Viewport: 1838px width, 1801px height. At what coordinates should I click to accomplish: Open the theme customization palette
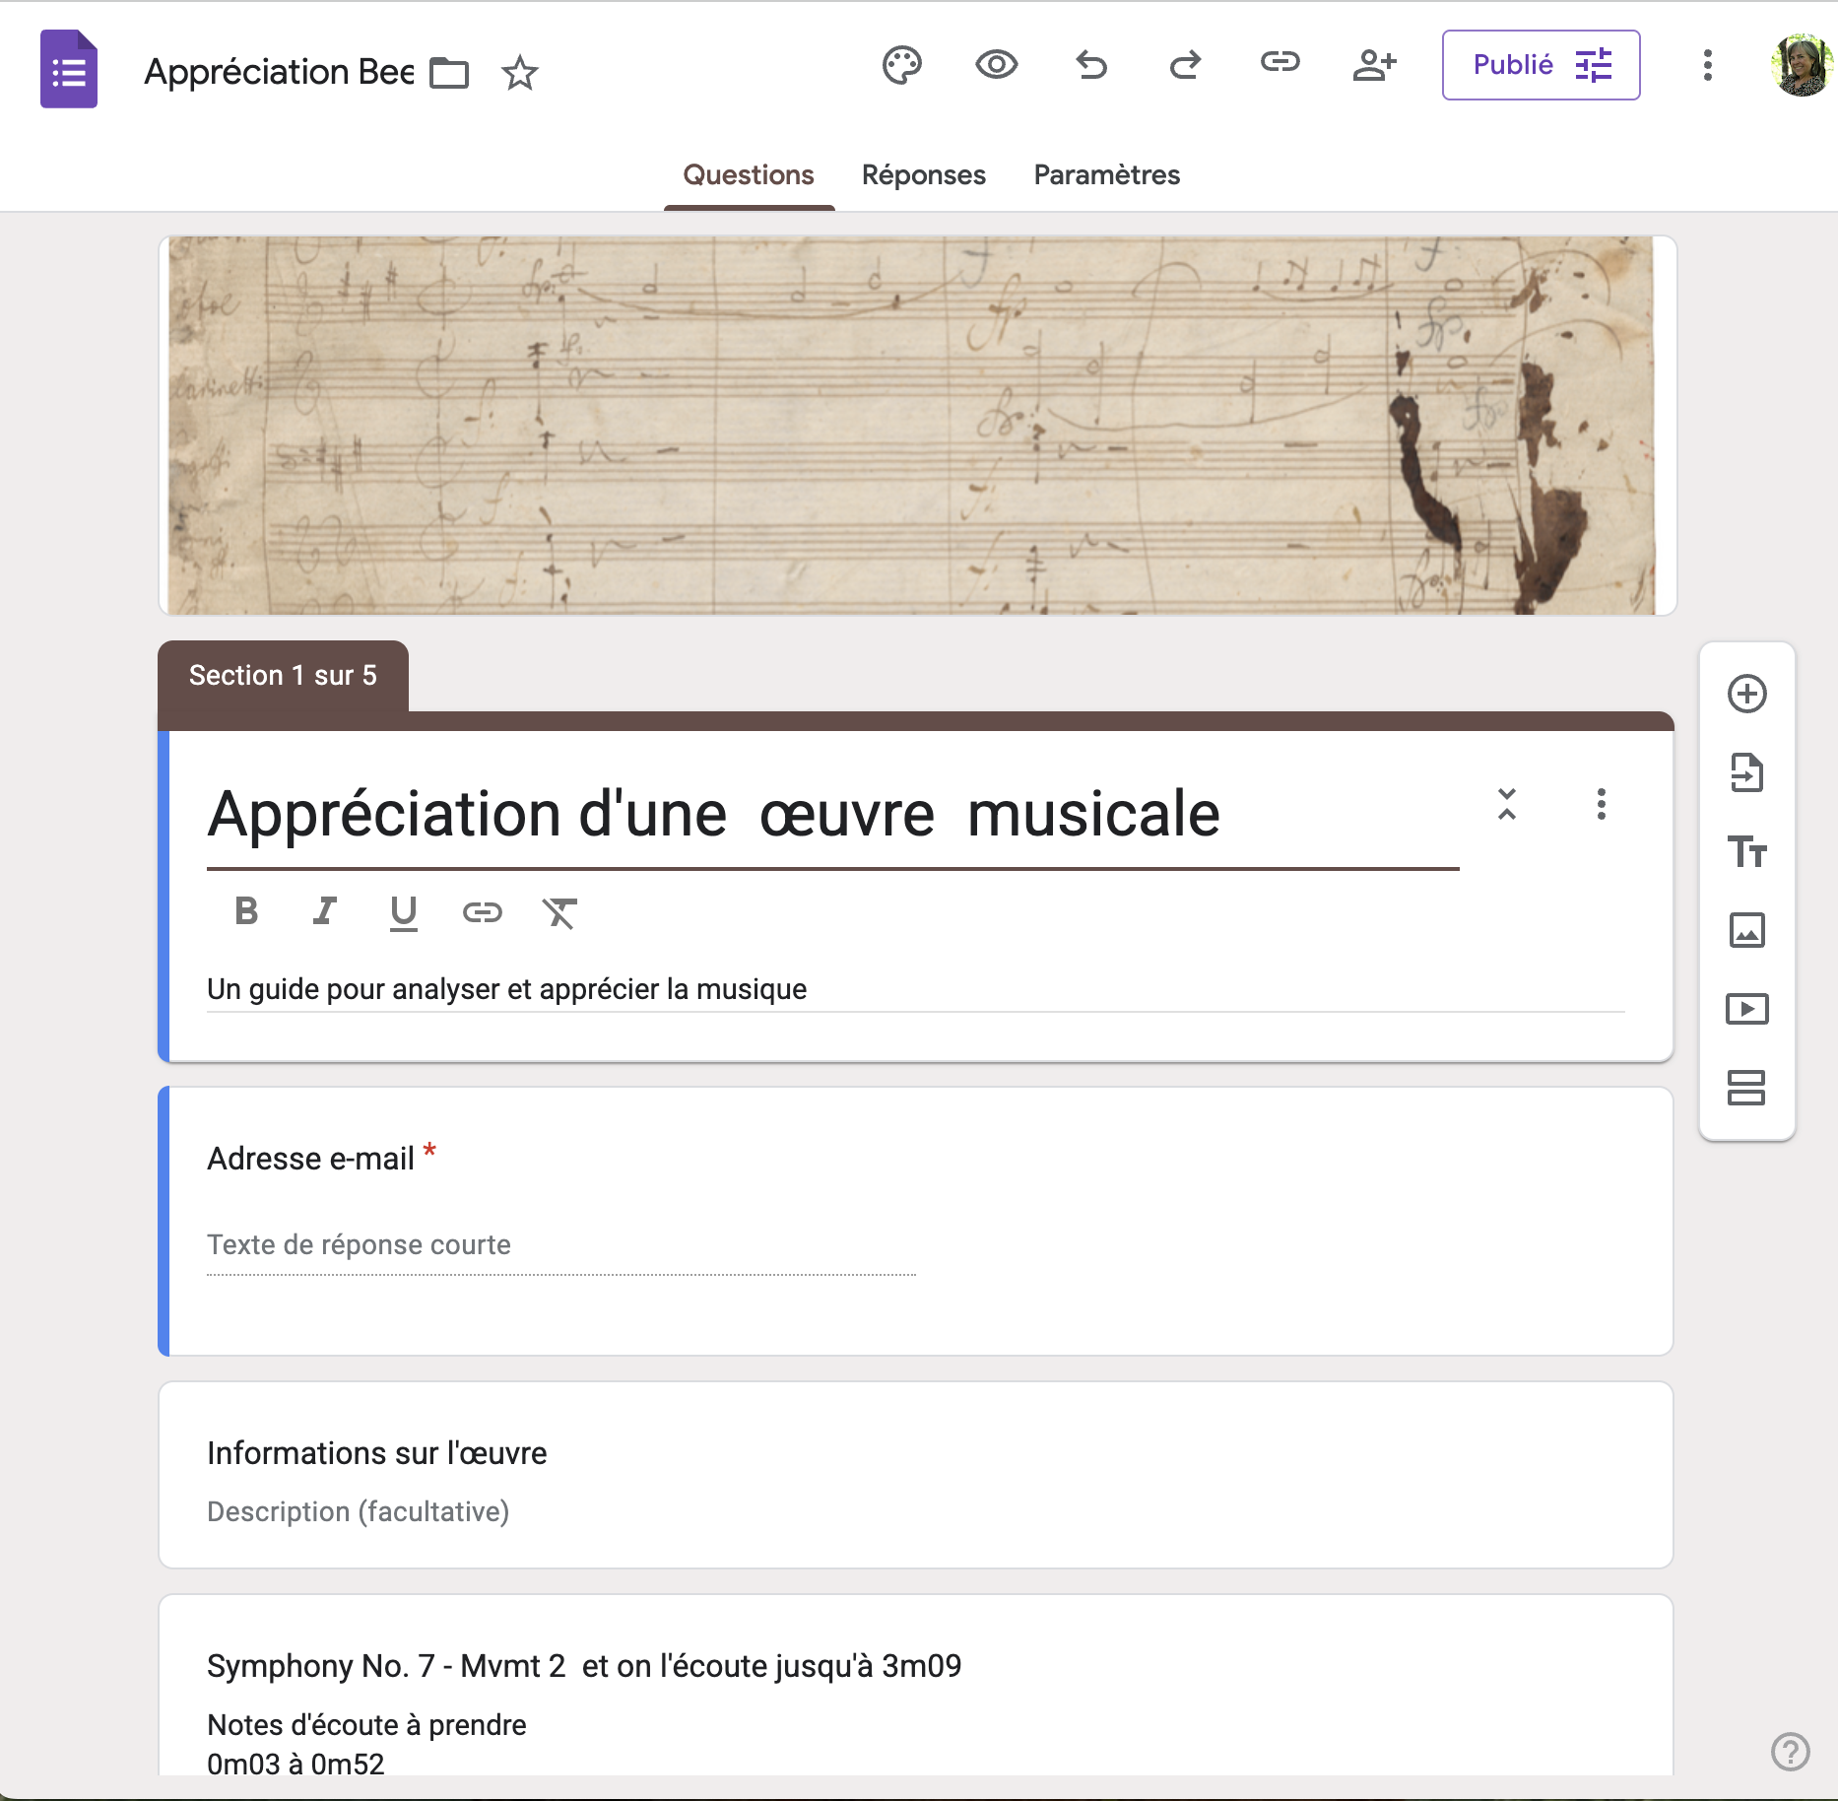(901, 66)
